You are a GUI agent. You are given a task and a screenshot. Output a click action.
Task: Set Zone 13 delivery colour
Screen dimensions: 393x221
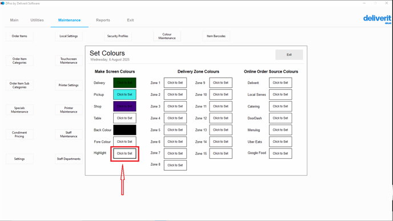coord(220,130)
